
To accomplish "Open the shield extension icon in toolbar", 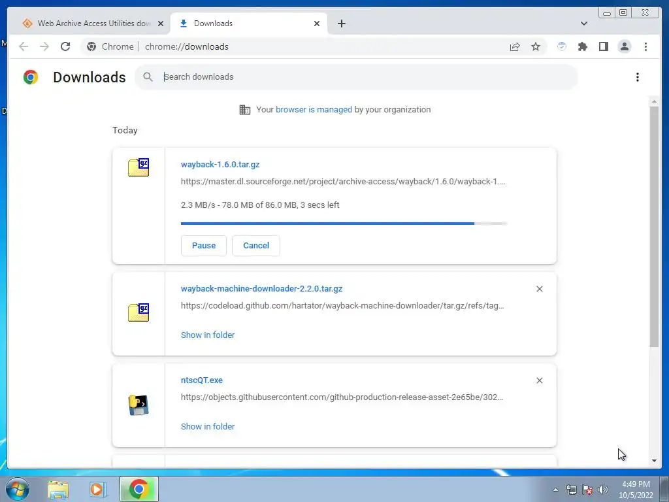I will point(562,46).
